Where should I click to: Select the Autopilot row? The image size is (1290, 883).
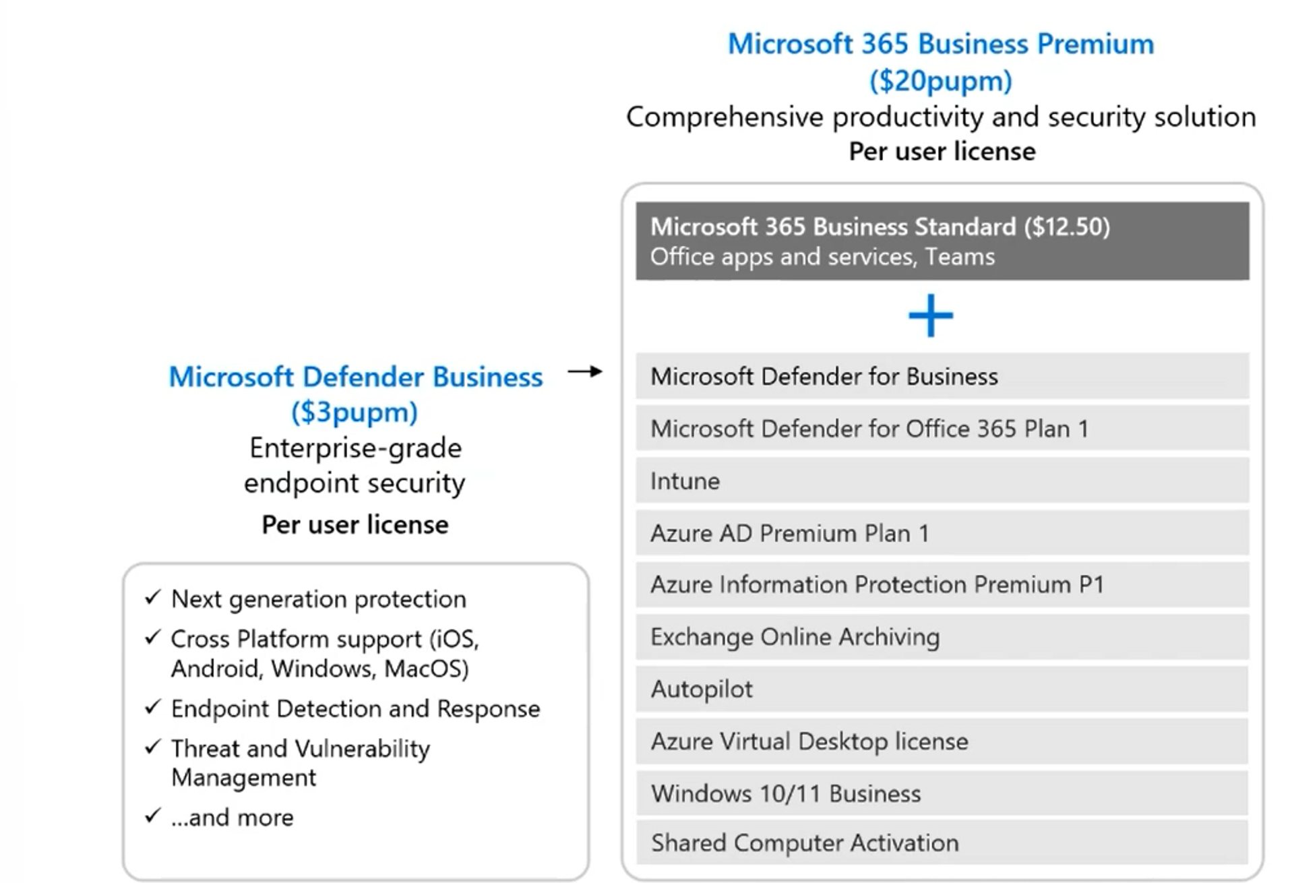942,689
